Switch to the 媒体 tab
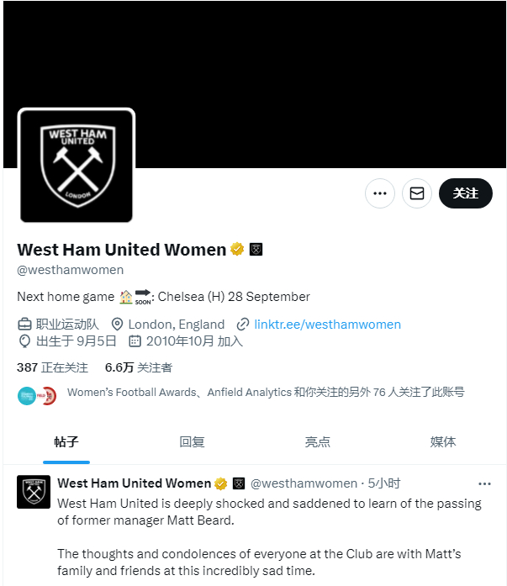The image size is (507, 586). (443, 442)
